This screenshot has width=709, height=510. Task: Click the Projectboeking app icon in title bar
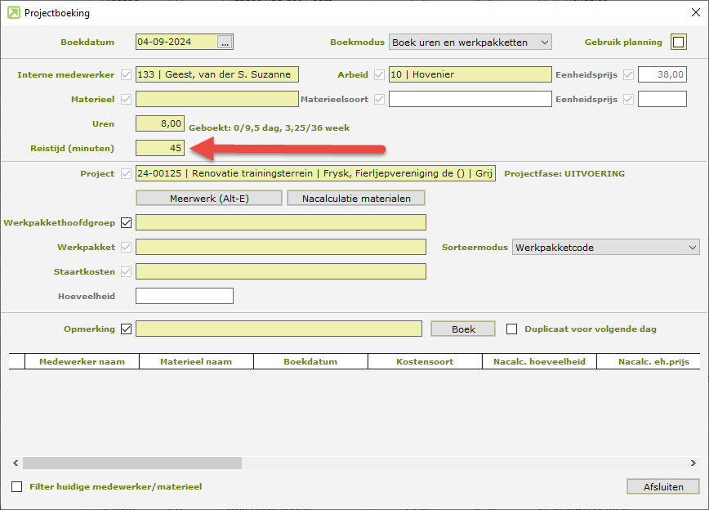pos(13,13)
